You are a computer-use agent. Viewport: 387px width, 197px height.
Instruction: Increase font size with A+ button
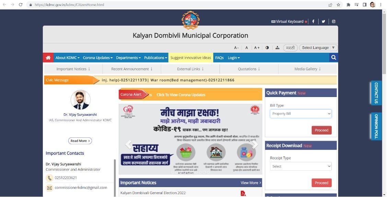257,48
